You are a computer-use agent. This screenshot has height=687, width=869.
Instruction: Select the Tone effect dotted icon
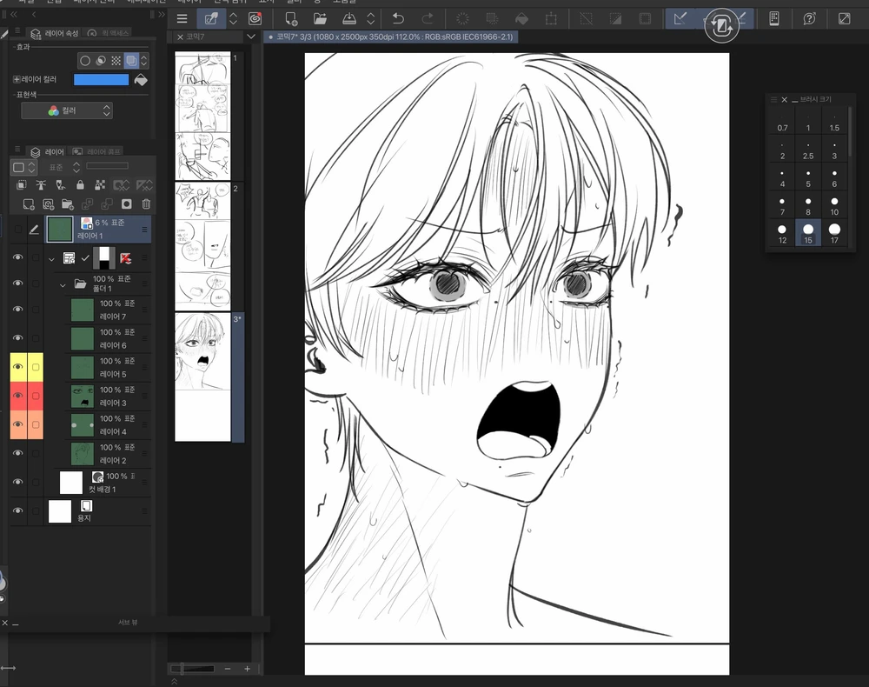116,60
